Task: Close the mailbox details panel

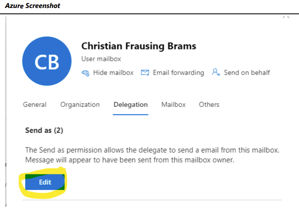Action: 286,18
